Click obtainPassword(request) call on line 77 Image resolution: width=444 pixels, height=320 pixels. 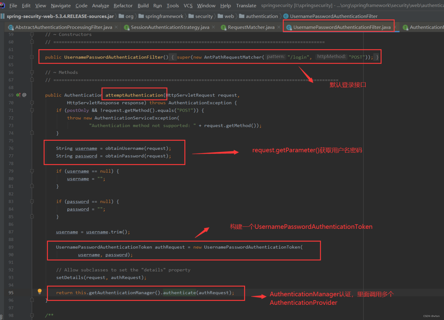pos(137,156)
